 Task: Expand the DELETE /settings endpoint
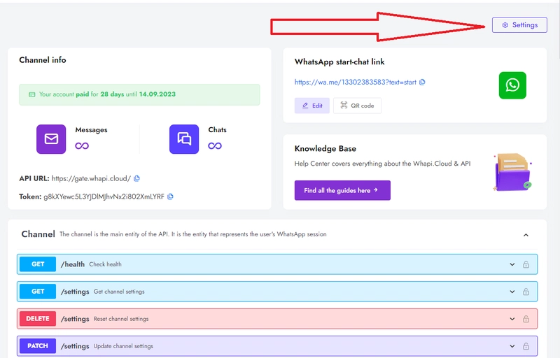(512, 319)
